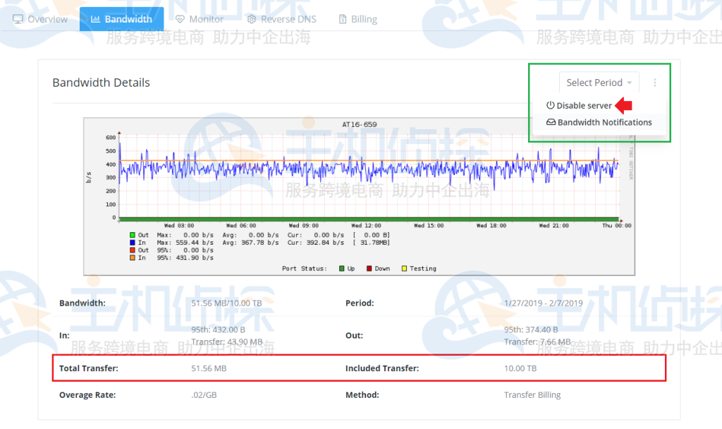Screen dimensions: 722x429
Task: Click the blue In legend swatch
Action: click(132, 243)
